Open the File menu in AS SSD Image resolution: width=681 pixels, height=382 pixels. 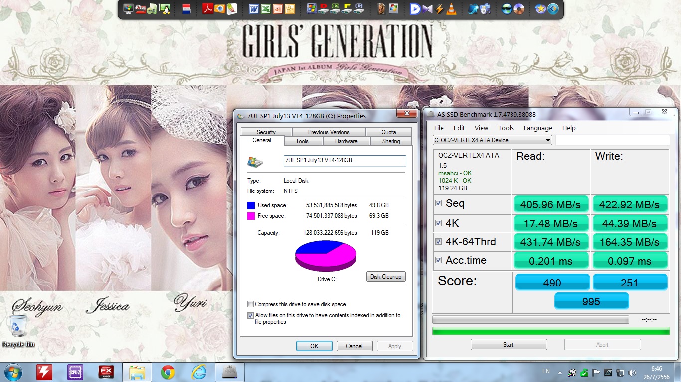pos(439,128)
